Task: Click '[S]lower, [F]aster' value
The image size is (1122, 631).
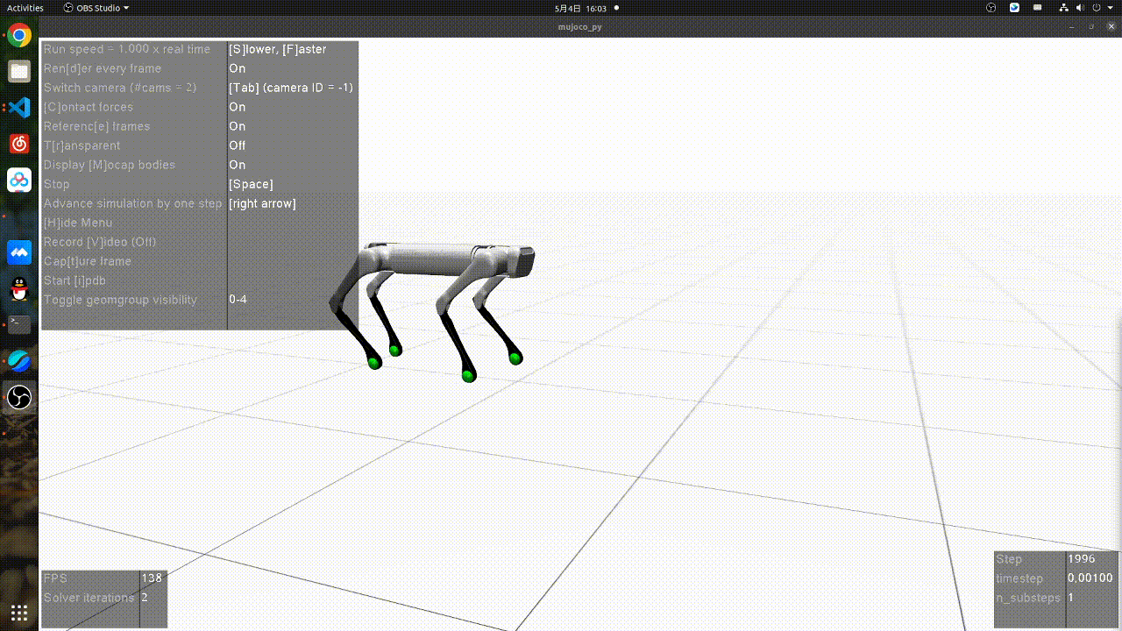Action: pyautogui.click(x=278, y=49)
